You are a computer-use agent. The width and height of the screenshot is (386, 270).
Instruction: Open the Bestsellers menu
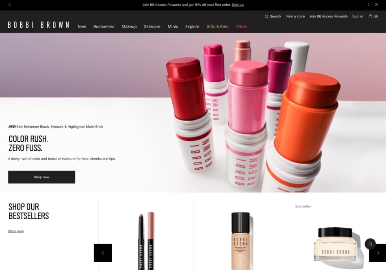tap(104, 26)
